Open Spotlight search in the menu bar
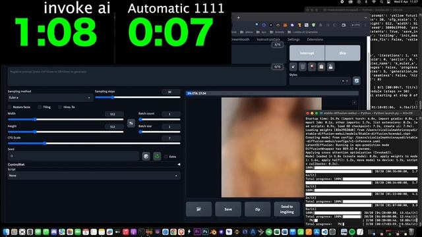The height and width of the screenshot is (237, 422). (381, 2)
